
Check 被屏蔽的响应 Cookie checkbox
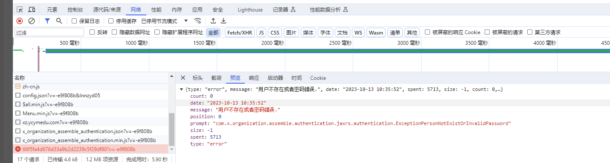pos(427,32)
